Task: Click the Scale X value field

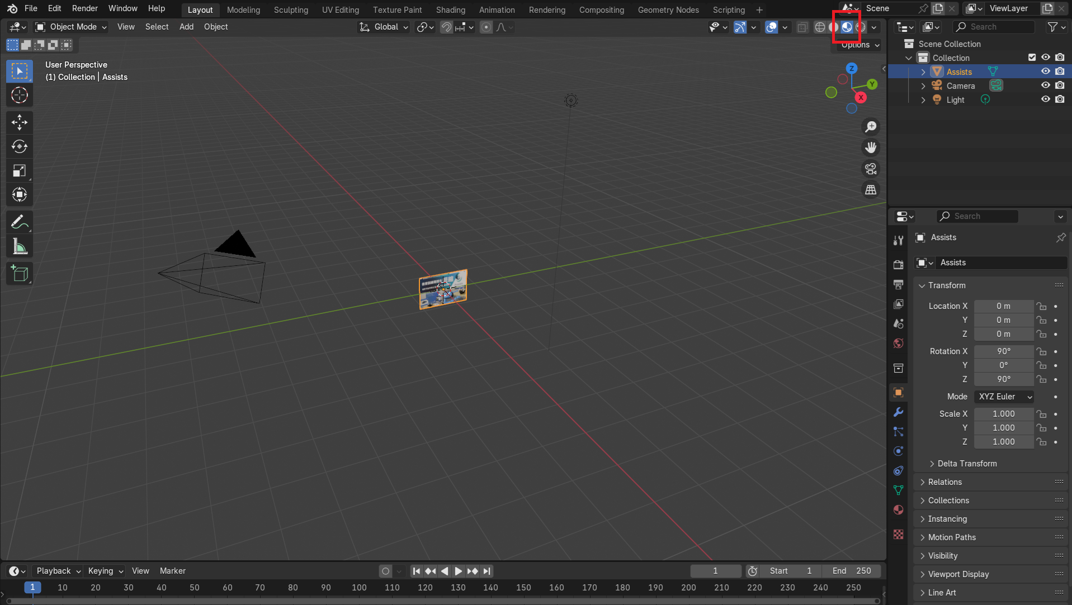Action: point(1003,414)
